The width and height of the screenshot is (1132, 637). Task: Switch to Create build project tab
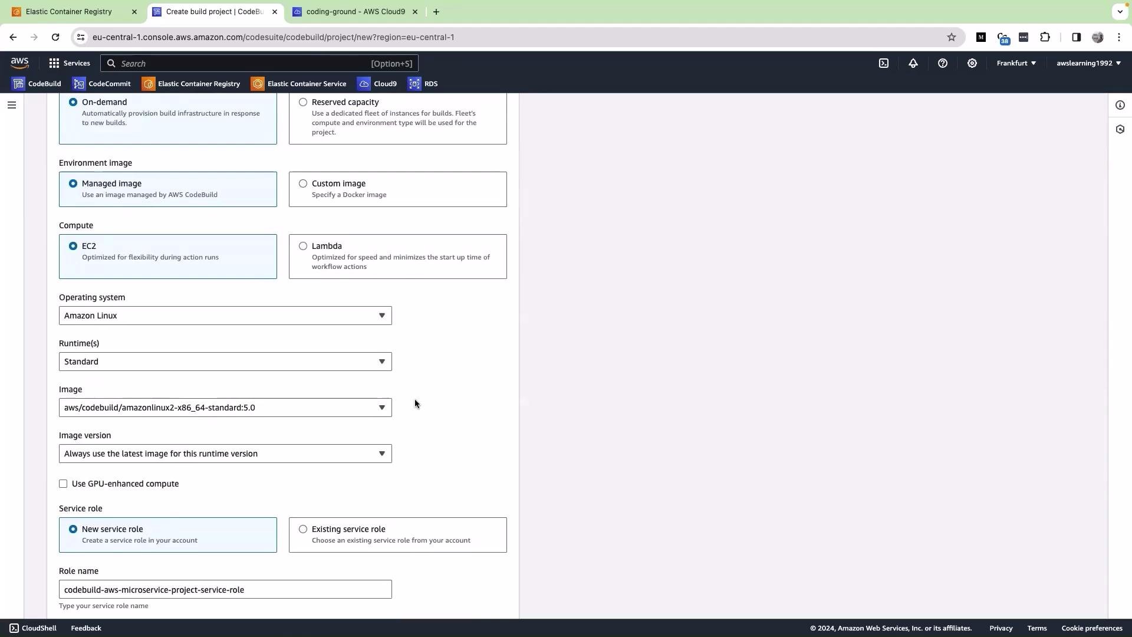coord(215,12)
